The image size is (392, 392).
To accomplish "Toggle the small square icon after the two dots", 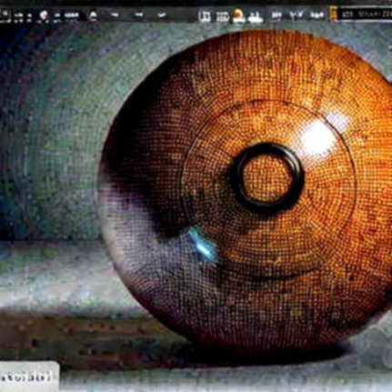I will (30, 15).
